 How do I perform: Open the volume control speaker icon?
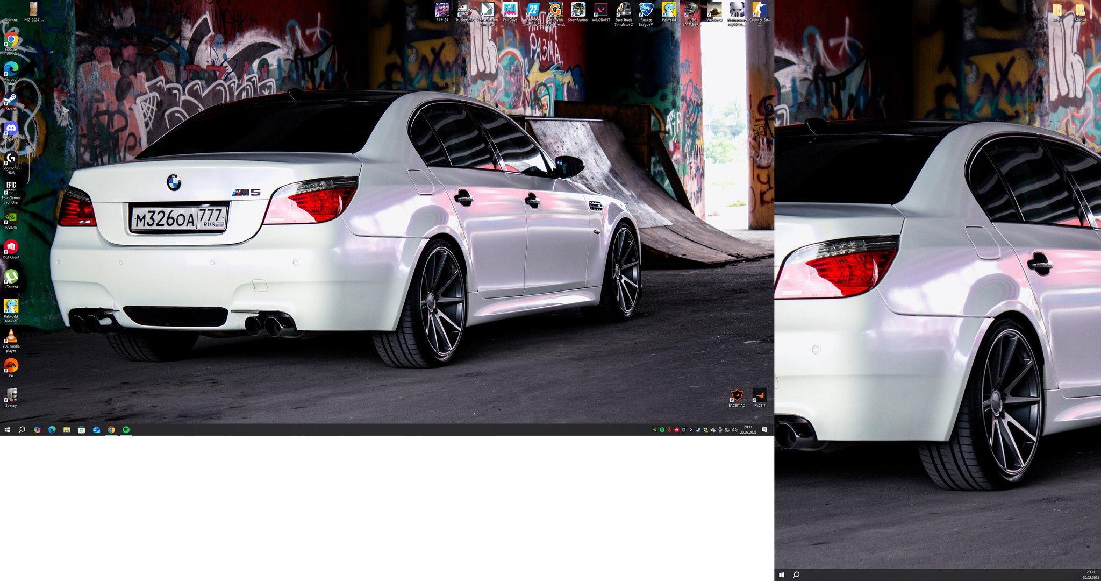735,430
